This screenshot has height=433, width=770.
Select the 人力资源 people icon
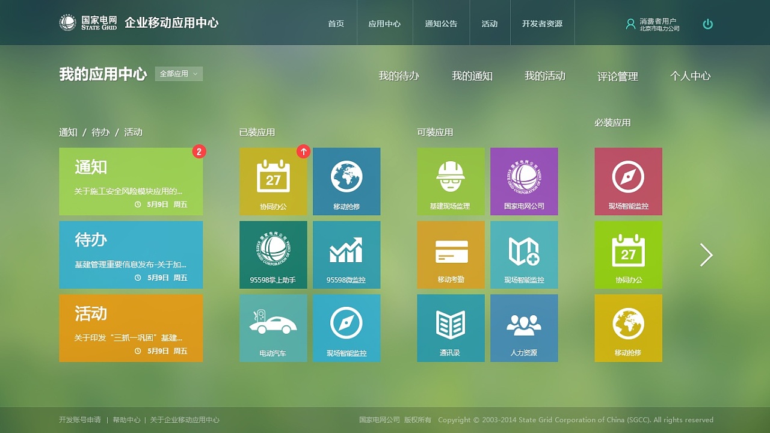tap(524, 328)
